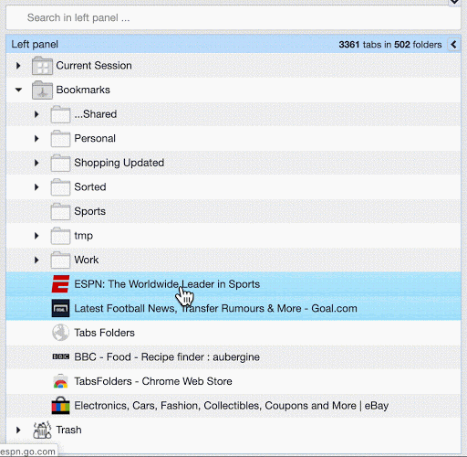This screenshot has width=467, height=457.
Task: Click the Trash bin icon
Action: (42, 430)
